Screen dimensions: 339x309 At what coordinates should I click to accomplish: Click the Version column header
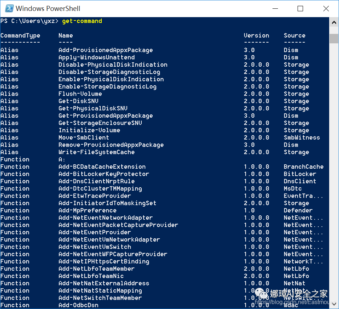(257, 36)
